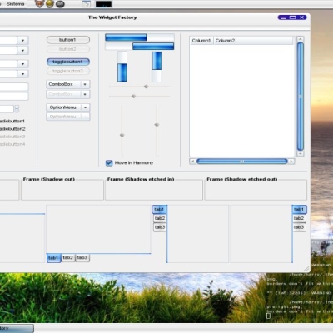Click inside the ComboBox text field
Image resolution: width=333 pixels, height=333 pixels.
(63, 84)
